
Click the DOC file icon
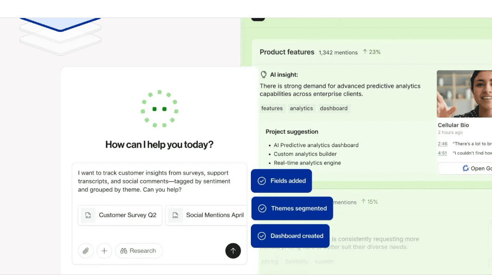pos(175,215)
